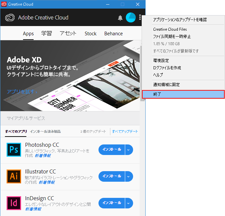The height and width of the screenshot is (216, 225).
Task: Click the Adobe XD banner image
Action: (x=70, y=76)
